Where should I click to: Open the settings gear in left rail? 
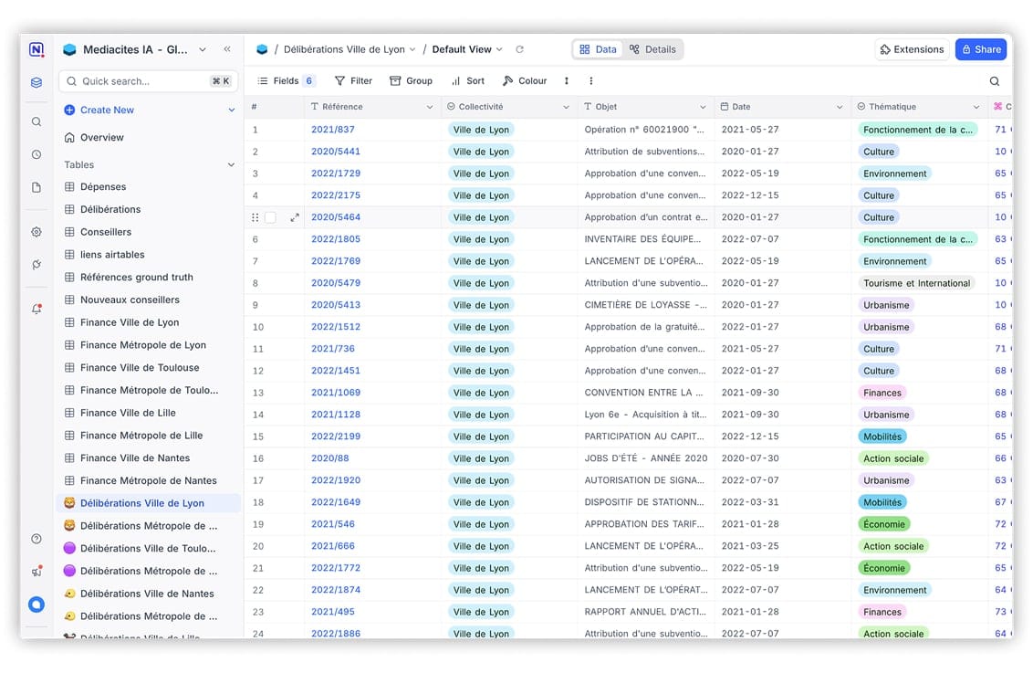pyautogui.click(x=37, y=232)
